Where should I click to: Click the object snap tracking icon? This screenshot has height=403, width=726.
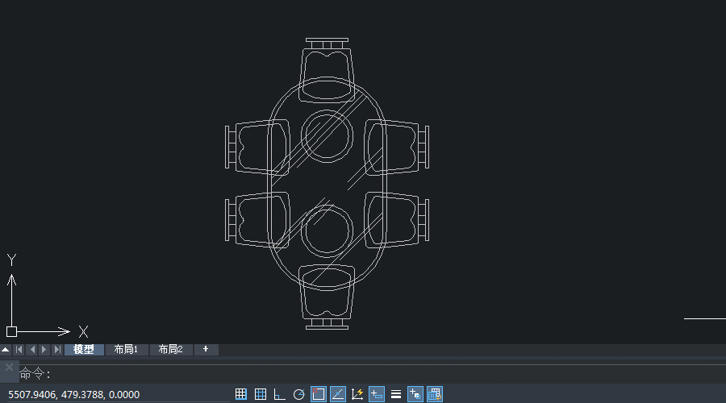(x=338, y=394)
